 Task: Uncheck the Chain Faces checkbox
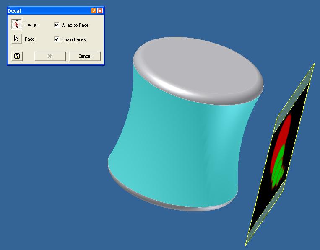coord(57,39)
